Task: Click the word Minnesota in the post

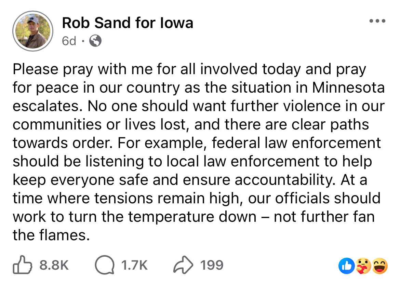Action: pyautogui.click(x=348, y=88)
